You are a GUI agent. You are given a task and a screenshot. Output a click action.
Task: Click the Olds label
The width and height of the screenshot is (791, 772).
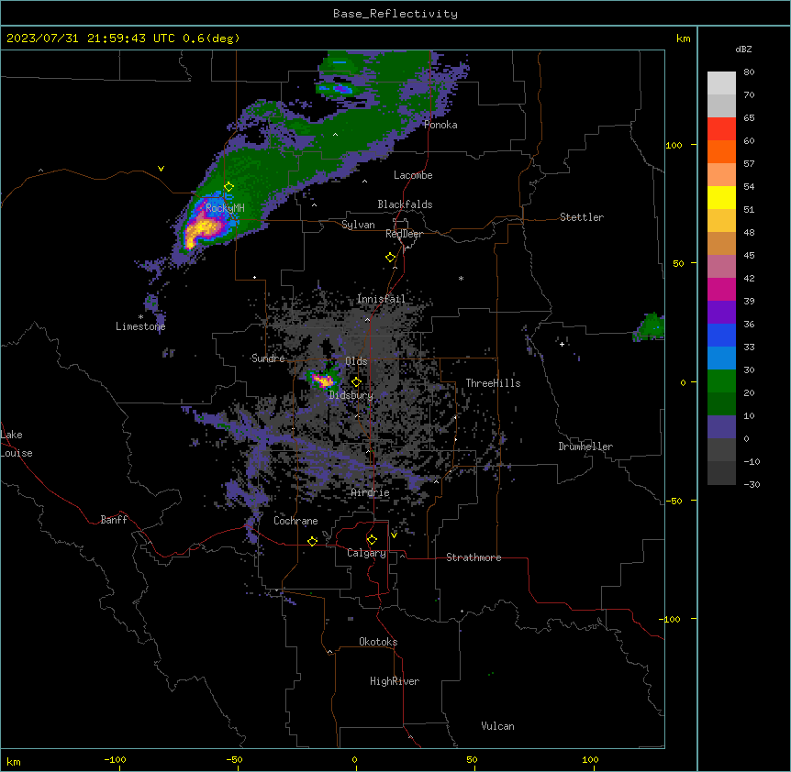coord(356,361)
